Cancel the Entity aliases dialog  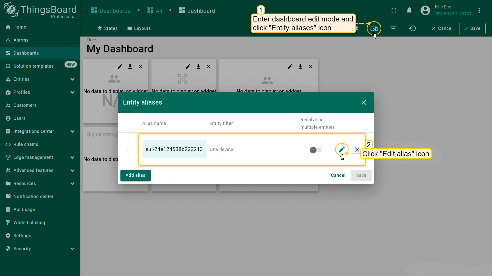pos(338,175)
